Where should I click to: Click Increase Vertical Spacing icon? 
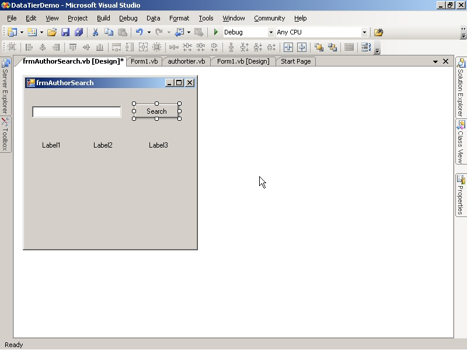245,47
